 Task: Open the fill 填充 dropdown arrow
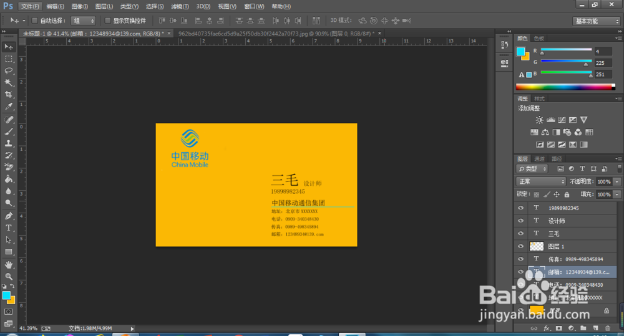coord(617,194)
